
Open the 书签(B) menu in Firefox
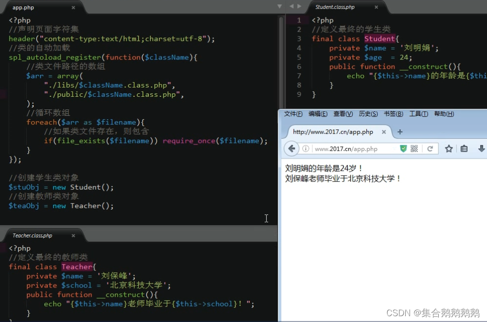pos(393,114)
